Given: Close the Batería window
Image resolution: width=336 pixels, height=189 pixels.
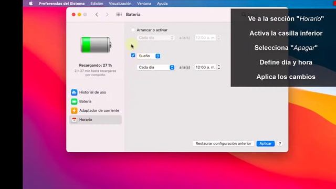Looking at the screenshot, I should click(73, 15).
